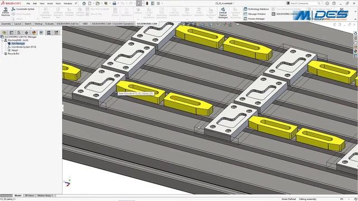Switch to SOLIDWORKS Add-Ins tab

[x=68, y=23]
